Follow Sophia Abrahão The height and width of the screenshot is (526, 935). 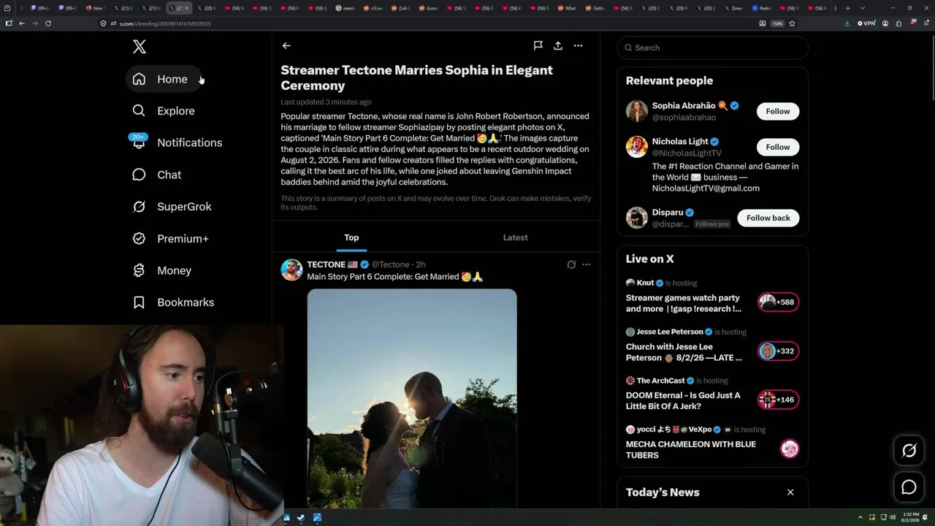click(x=778, y=111)
